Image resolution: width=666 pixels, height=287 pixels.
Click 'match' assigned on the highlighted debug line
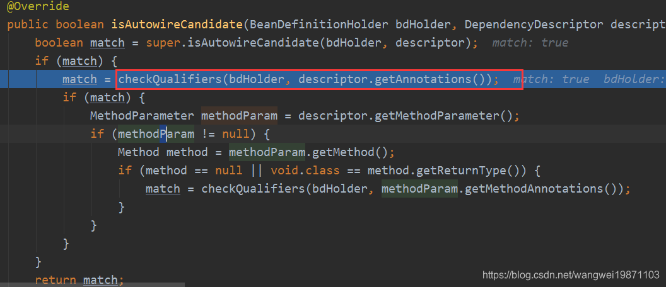[x=80, y=79]
